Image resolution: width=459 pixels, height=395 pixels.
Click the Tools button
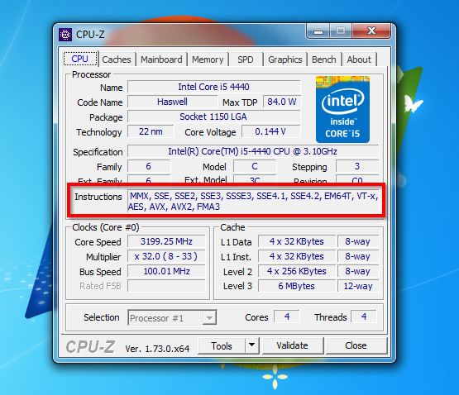coord(222,346)
